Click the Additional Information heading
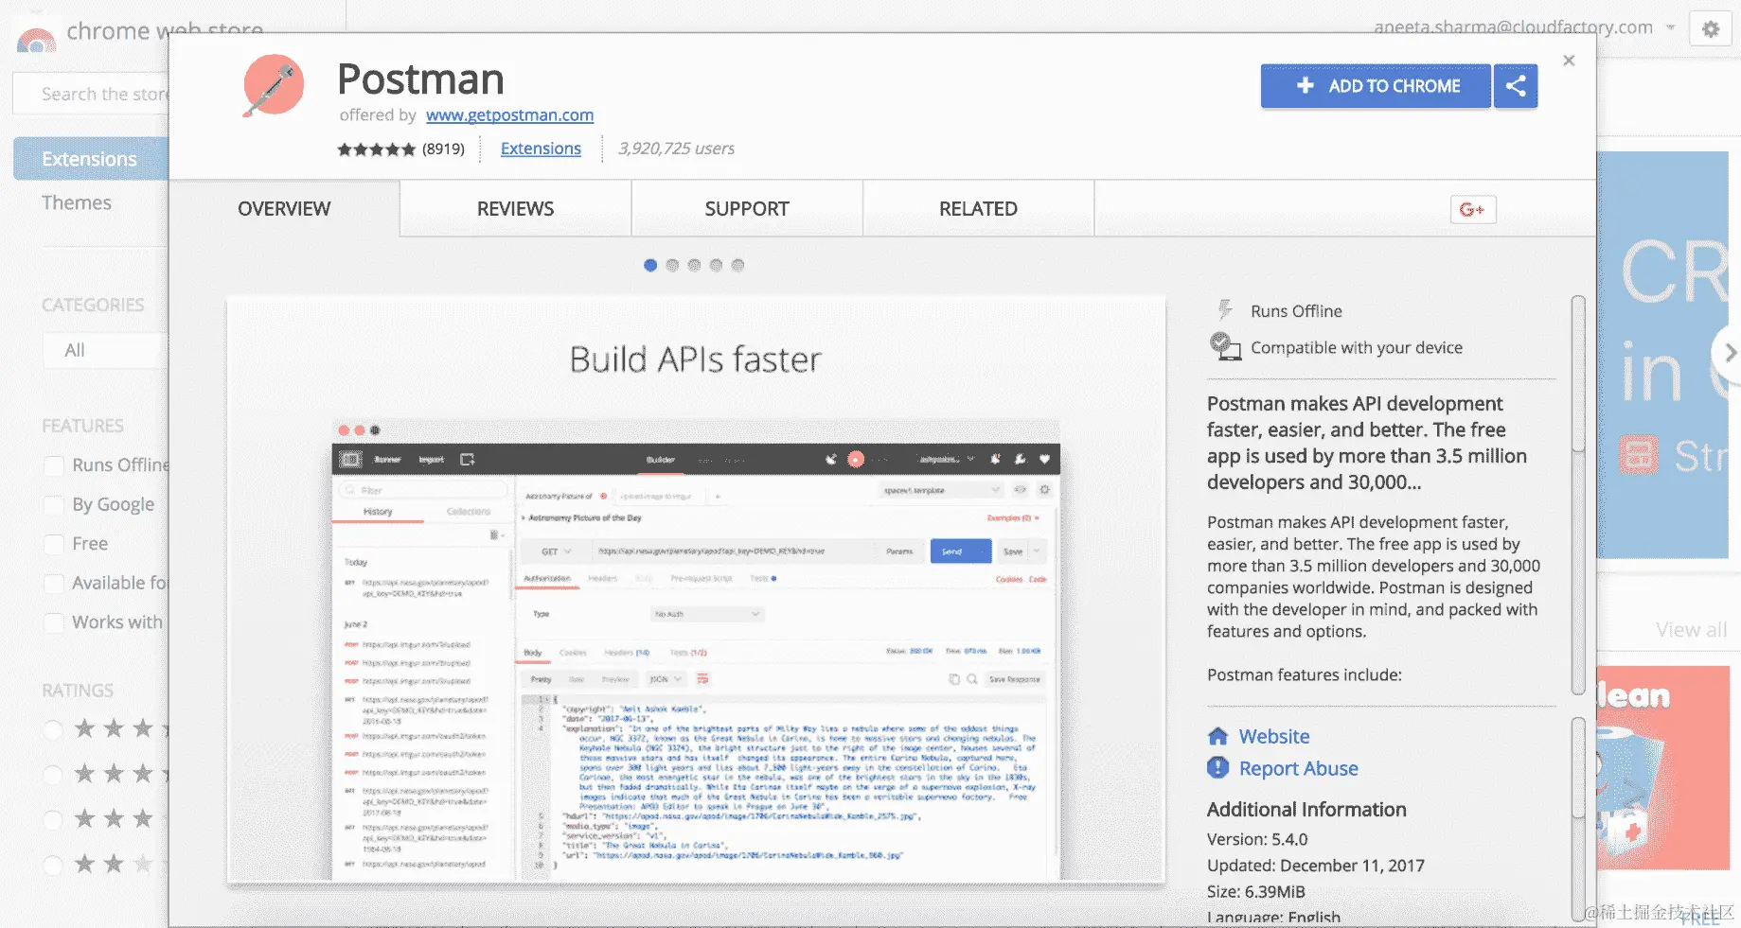 [x=1306, y=810]
